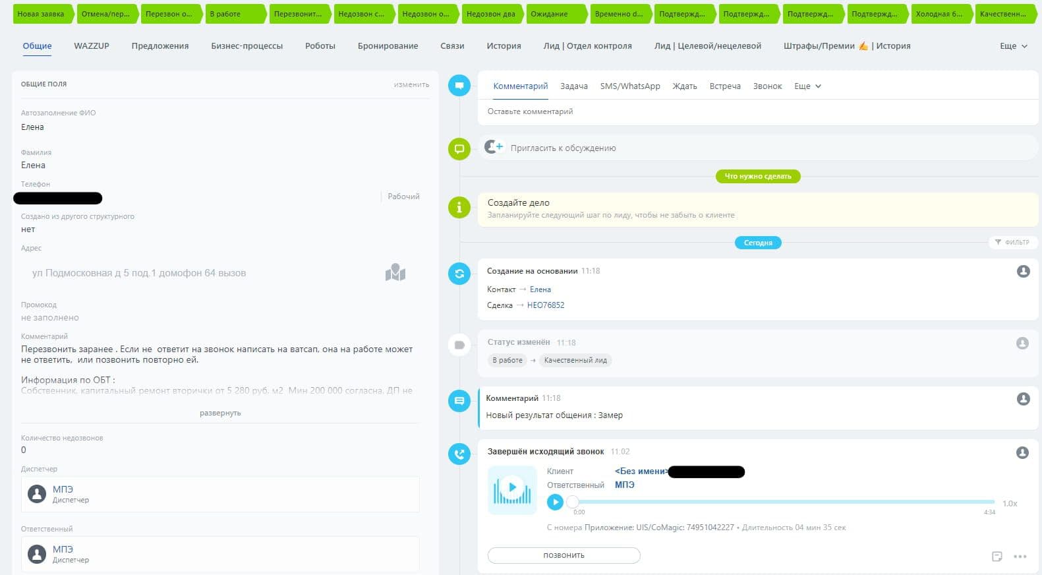Switch to the WAZZUP tab
Screen dimensions: 1042x575
click(92, 46)
